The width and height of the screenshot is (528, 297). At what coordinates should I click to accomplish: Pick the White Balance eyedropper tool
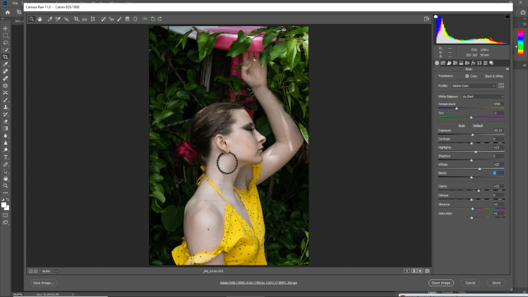coord(50,19)
